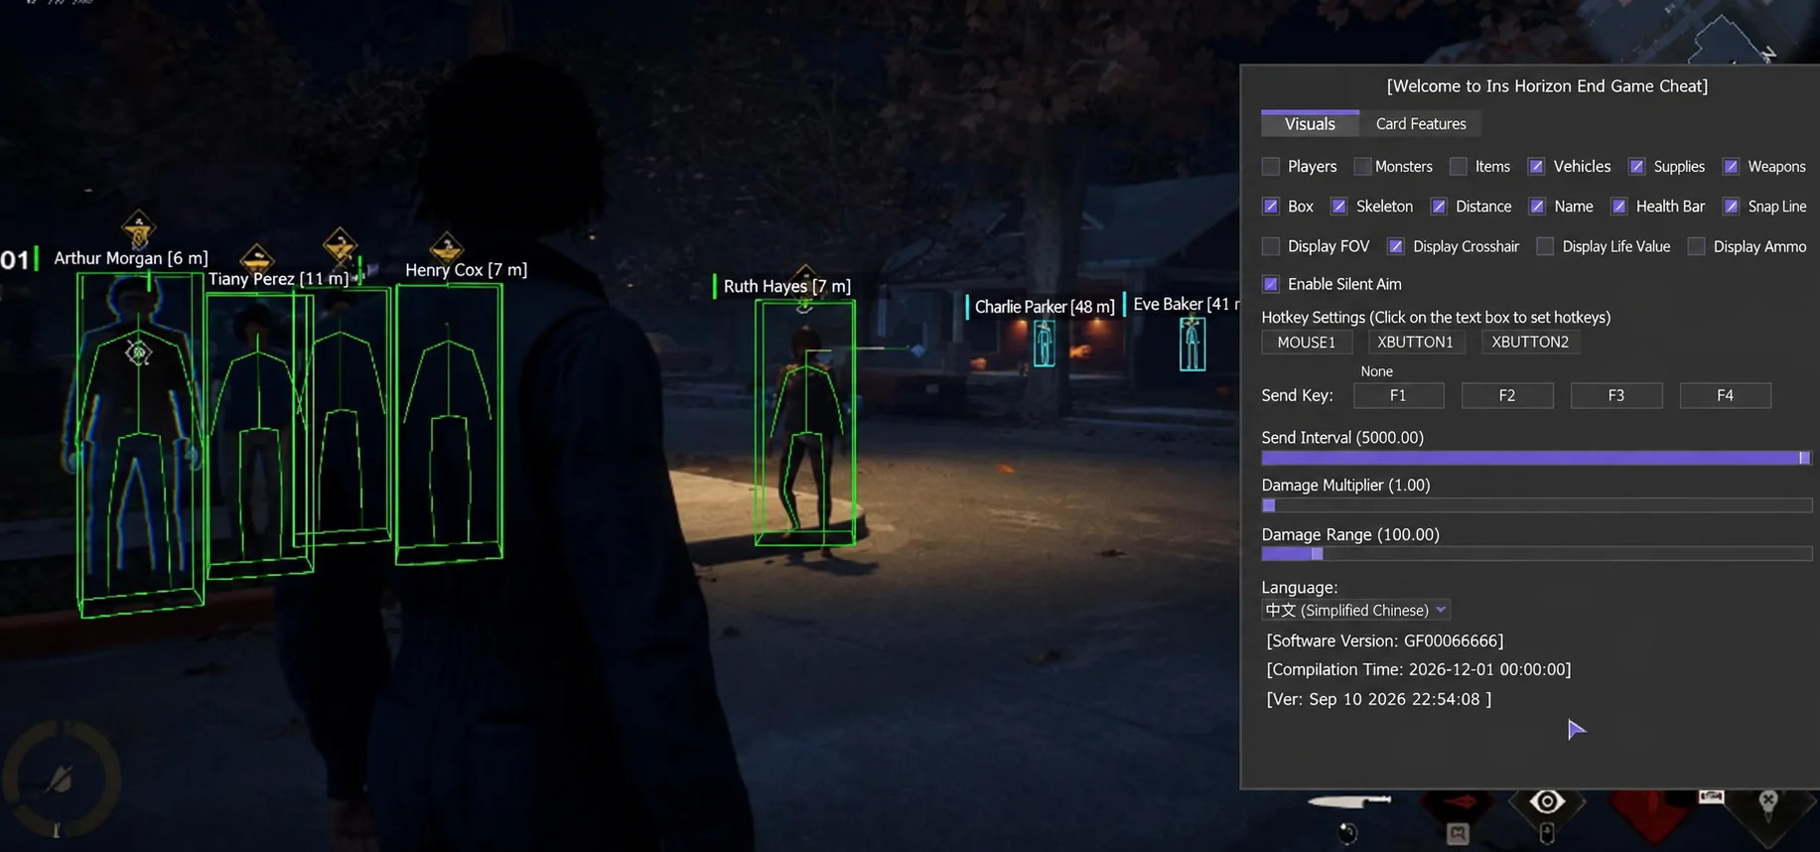The height and width of the screenshot is (852, 1820).
Task: Enable the Monsters checkbox
Action: click(1362, 167)
